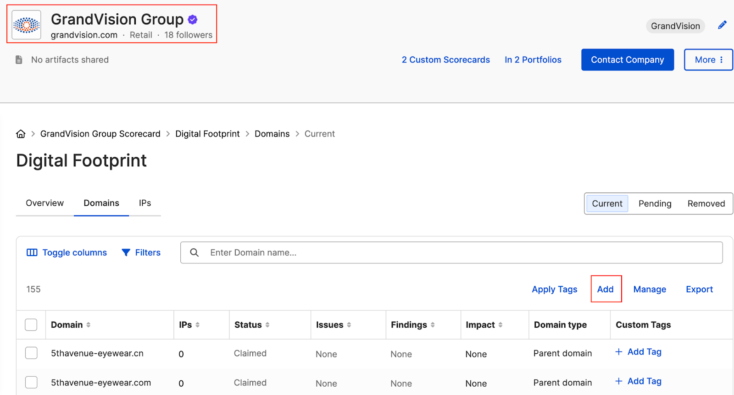Click the Retail industry label
Viewport: 734px width, 395px height.
click(141, 35)
